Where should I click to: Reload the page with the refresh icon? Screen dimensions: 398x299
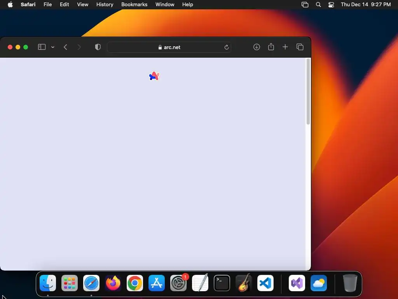click(227, 47)
